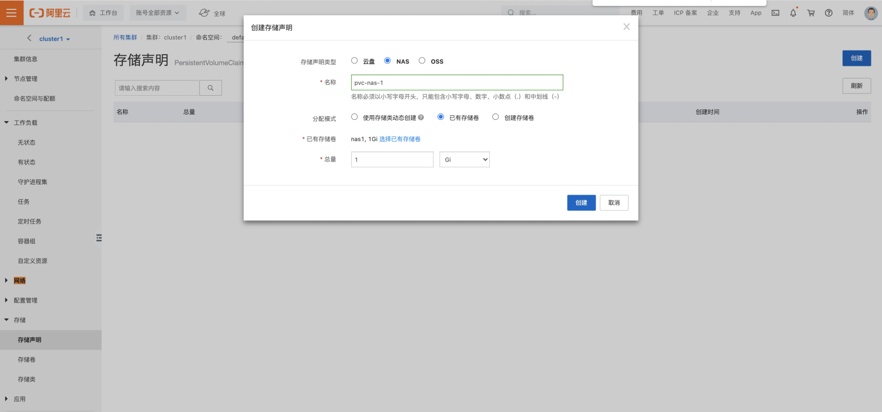Click the 刷新 refresh button

[x=857, y=86]
